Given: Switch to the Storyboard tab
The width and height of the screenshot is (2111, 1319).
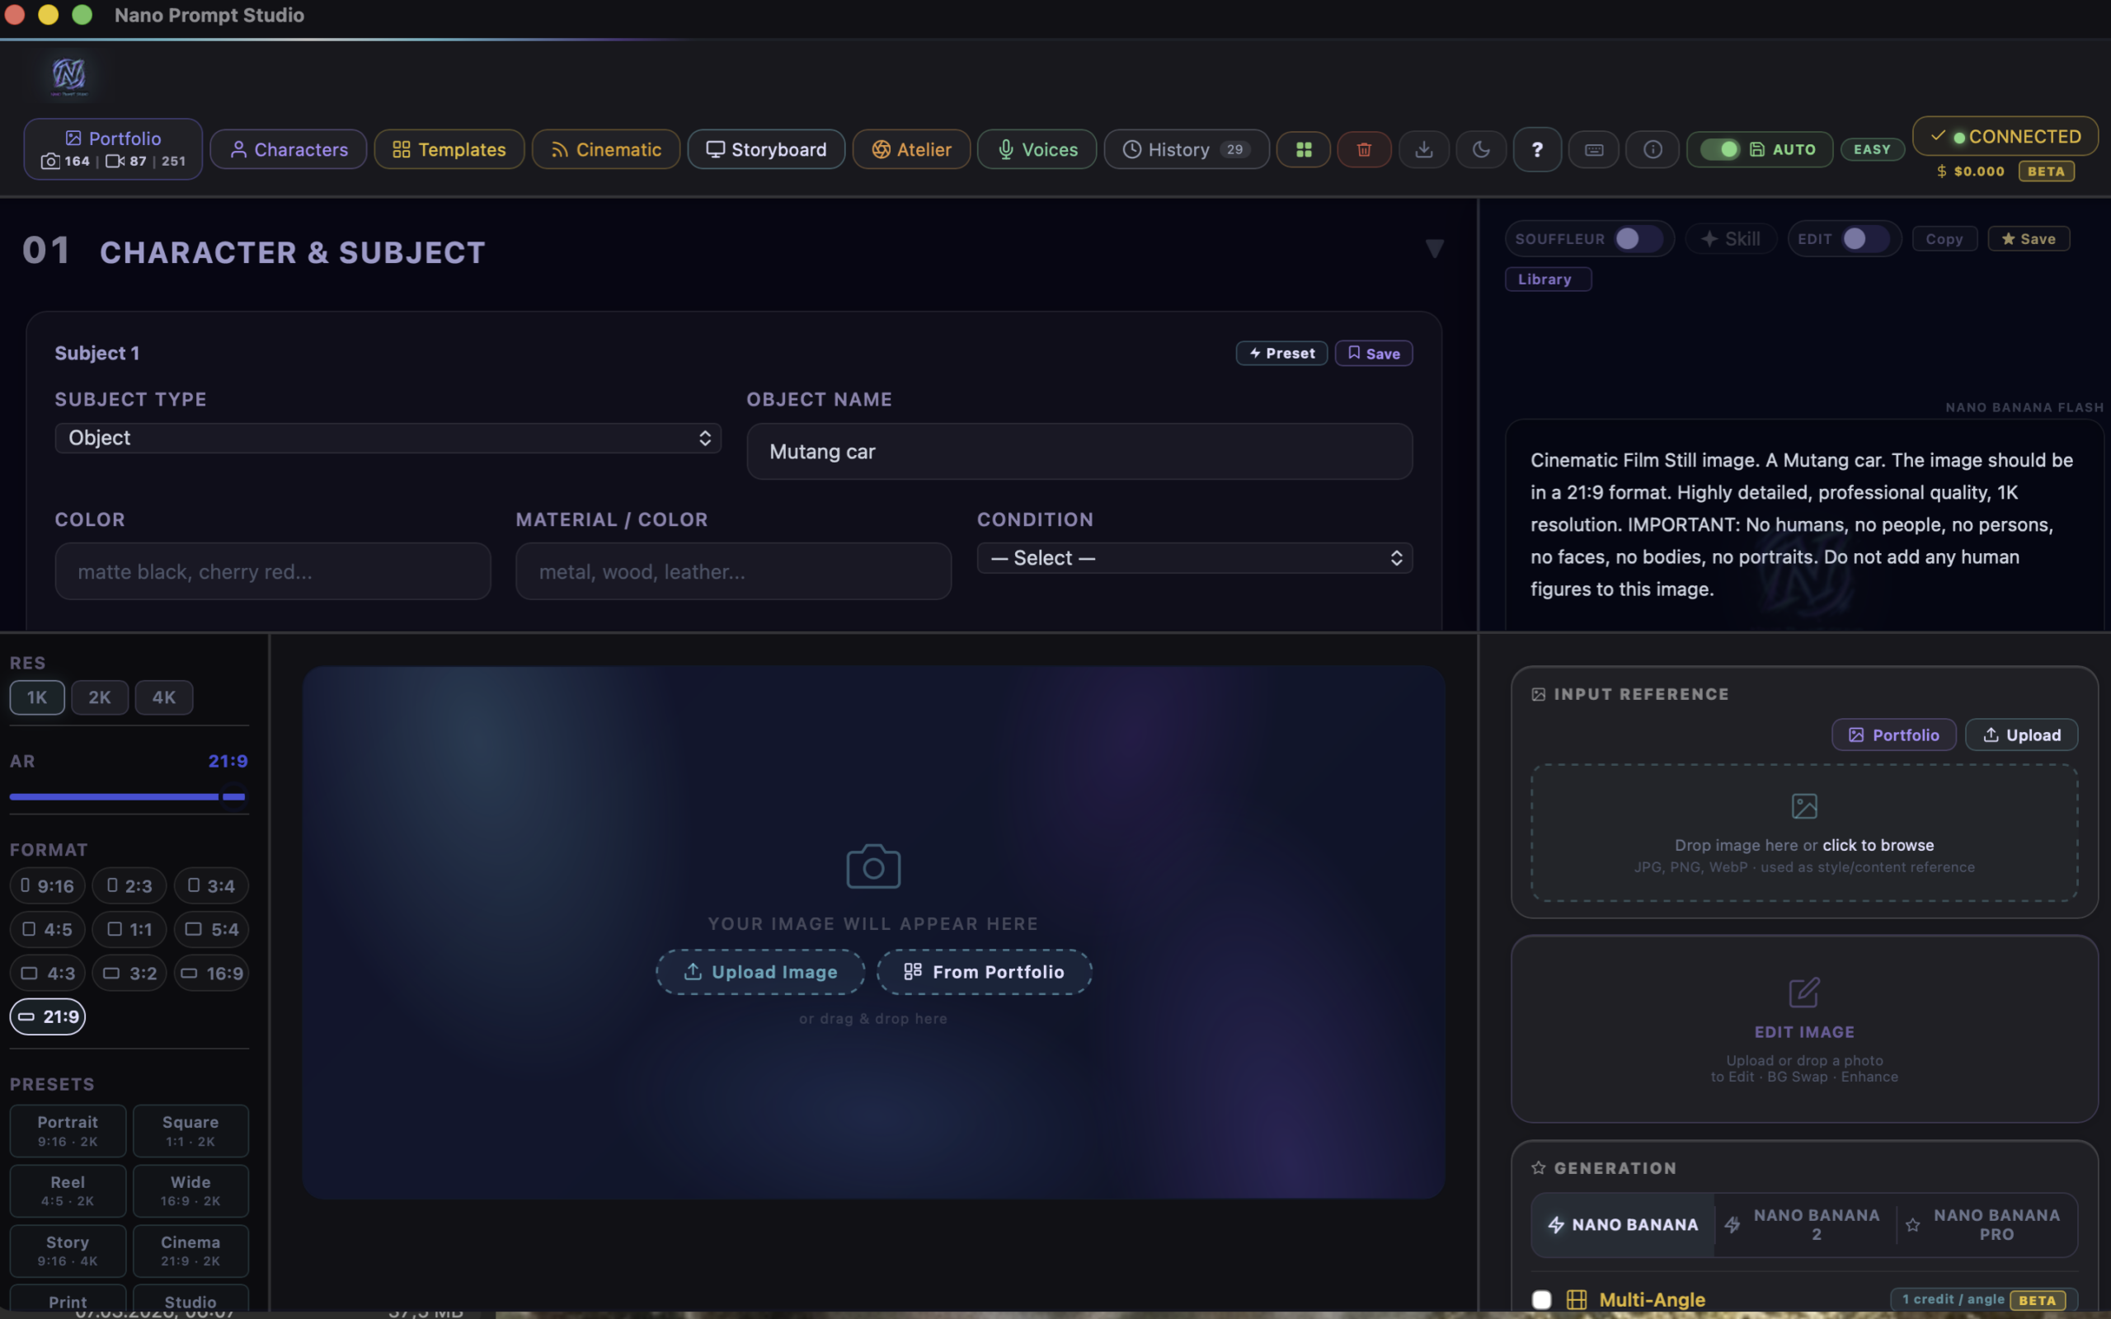Looking at the screenshot, I should click(766, 150).
